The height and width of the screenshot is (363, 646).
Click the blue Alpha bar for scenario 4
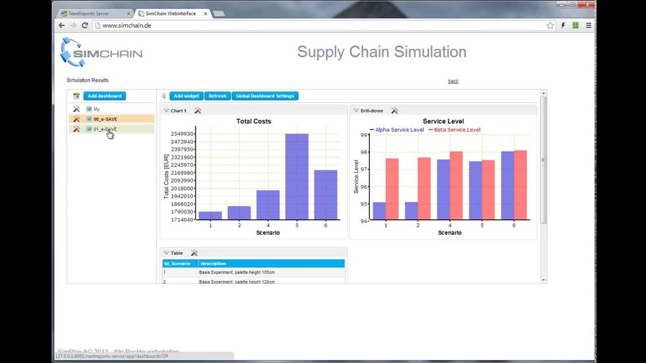click(x=444, y=190)
